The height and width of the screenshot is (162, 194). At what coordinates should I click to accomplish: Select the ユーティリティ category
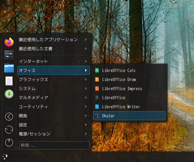(54, 107)
